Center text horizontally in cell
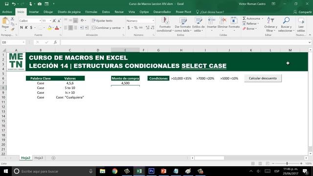The width and height of the screenshot is (313, 176). click(x=70, y=28)
